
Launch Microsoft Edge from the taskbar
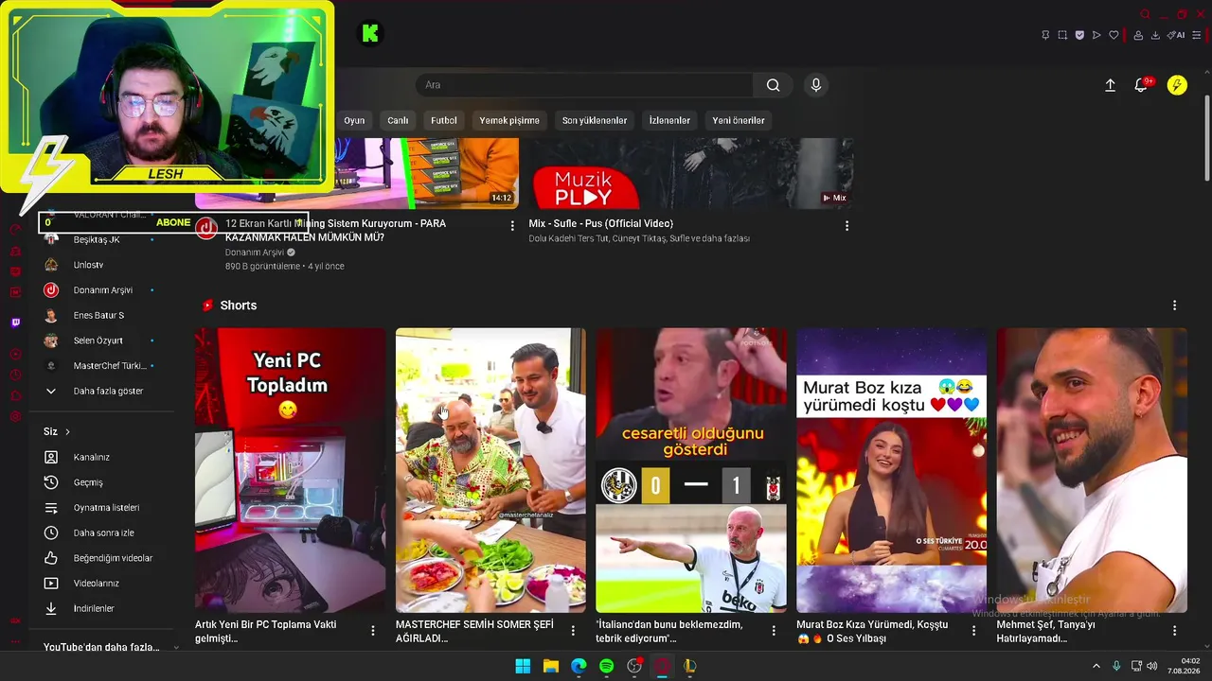(x=579, y=666)
